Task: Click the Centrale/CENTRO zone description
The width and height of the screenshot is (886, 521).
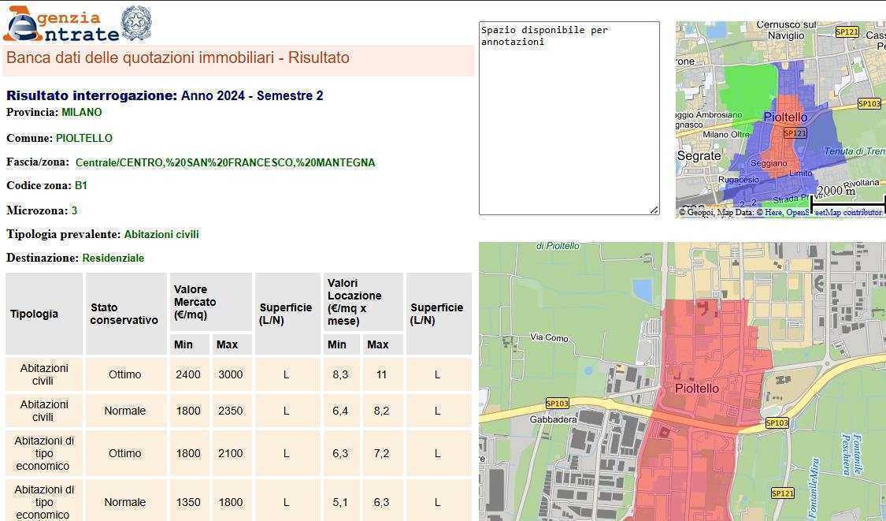Action: 225,163
